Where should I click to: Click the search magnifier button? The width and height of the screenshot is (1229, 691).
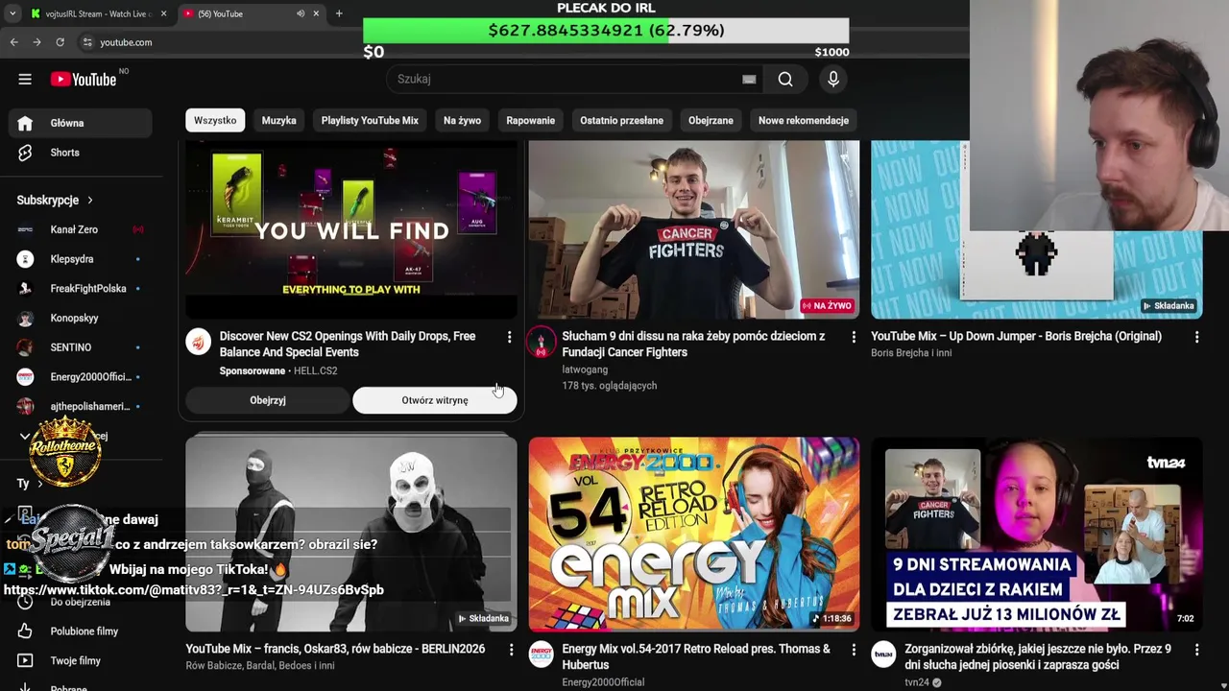point(785,80)
